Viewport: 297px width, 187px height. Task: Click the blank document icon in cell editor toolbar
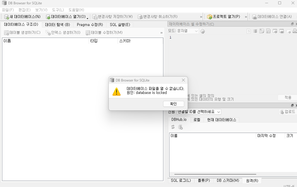tap(248, 31)
